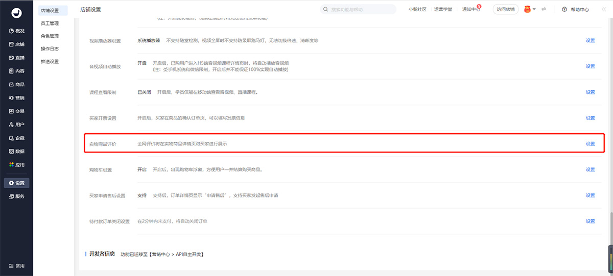Open 应用 apps section
The image size is (613, 276).
(16, 165)
